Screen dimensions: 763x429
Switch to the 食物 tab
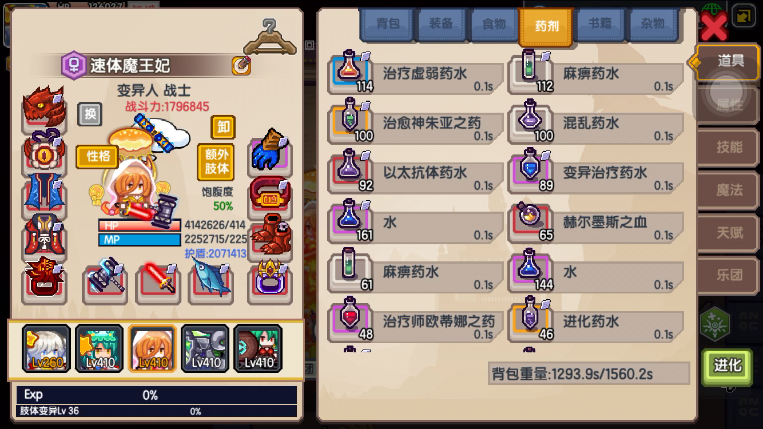(x=494, y=23)
